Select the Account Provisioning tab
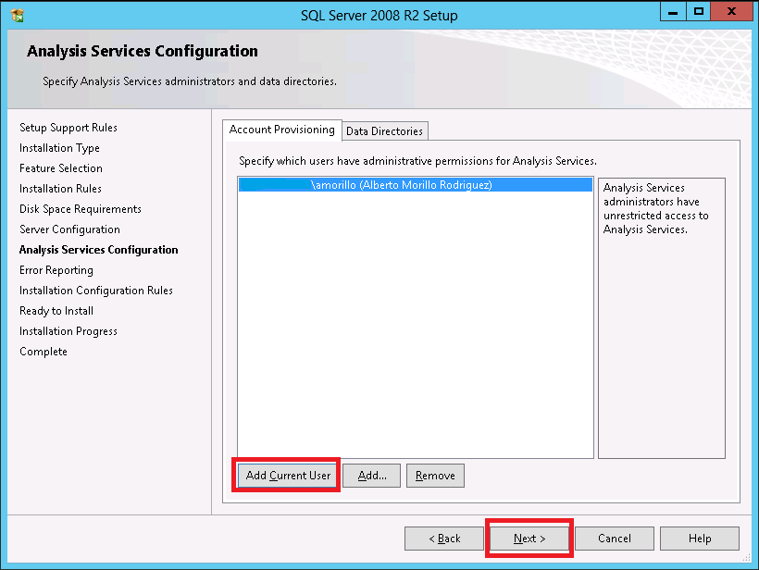This screenshot has height=570, width=759. (x=282, y=130)
